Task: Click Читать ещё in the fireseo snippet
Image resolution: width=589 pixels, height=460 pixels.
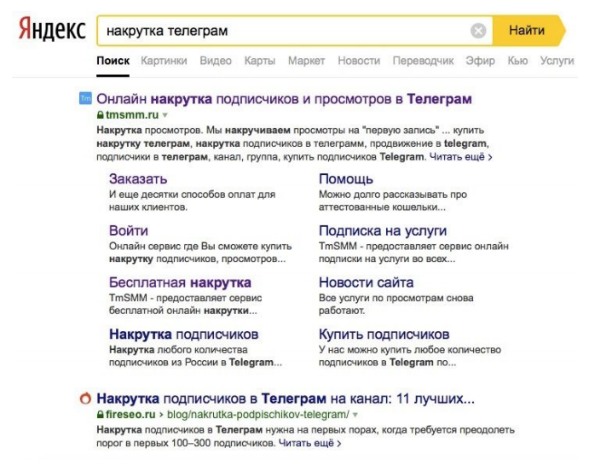Action: (x=310, y=443)
